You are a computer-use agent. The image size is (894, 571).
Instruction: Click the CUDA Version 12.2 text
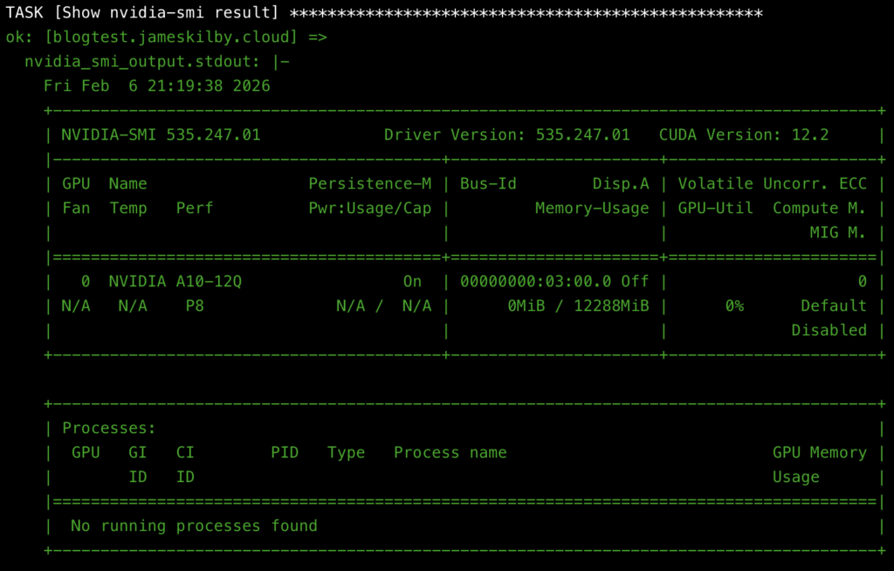pos(744,135)
